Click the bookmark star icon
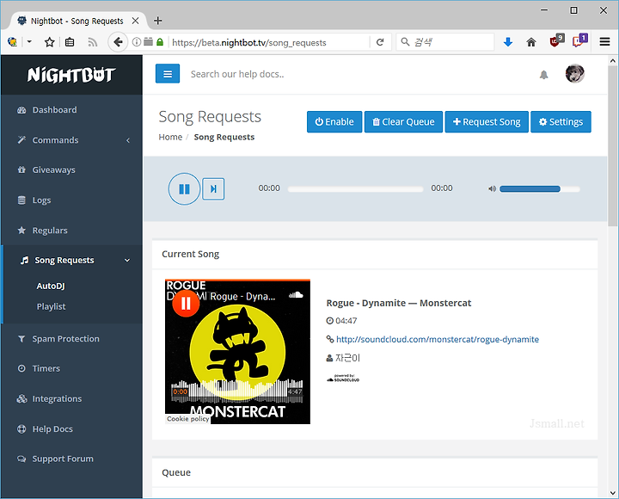The height and width of the screenshot is (499, 619). (x=49, y=42)
